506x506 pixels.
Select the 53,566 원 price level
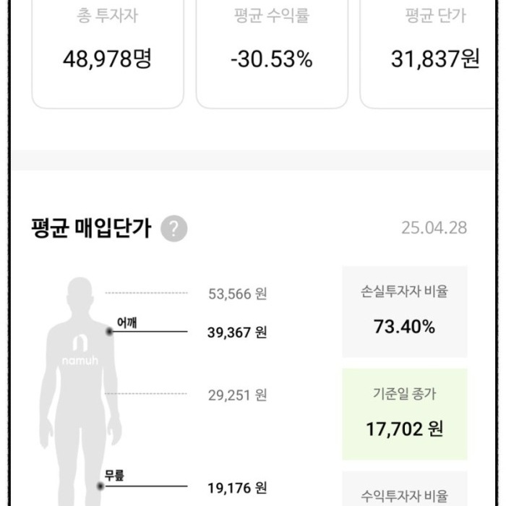click(x=238, y=294)
